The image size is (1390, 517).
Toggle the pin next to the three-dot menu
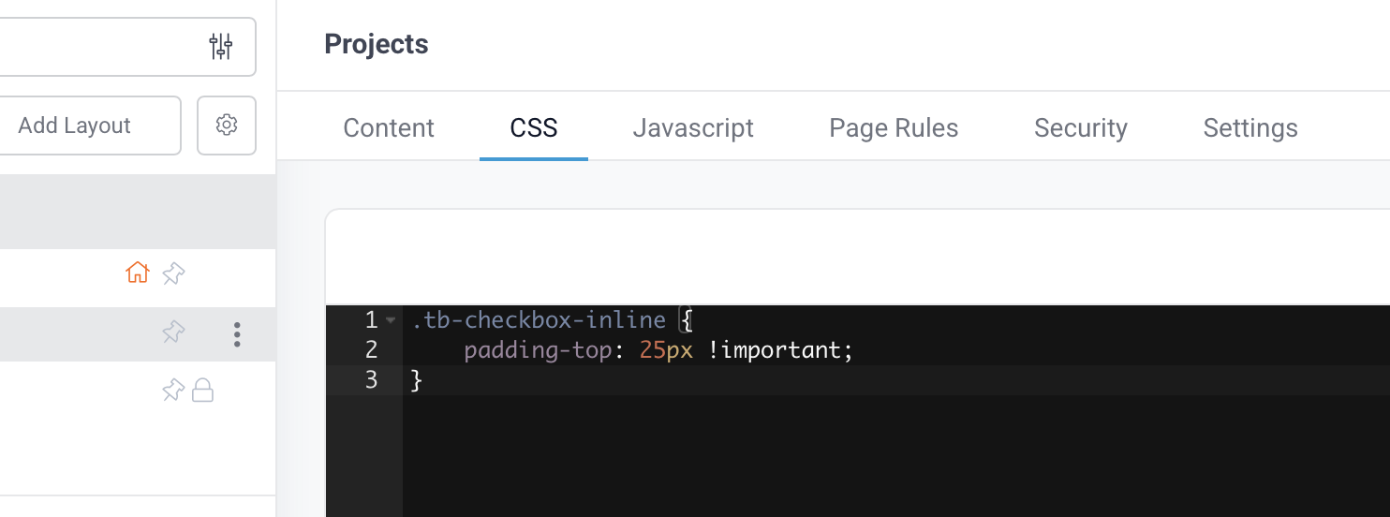coord(173,332)
